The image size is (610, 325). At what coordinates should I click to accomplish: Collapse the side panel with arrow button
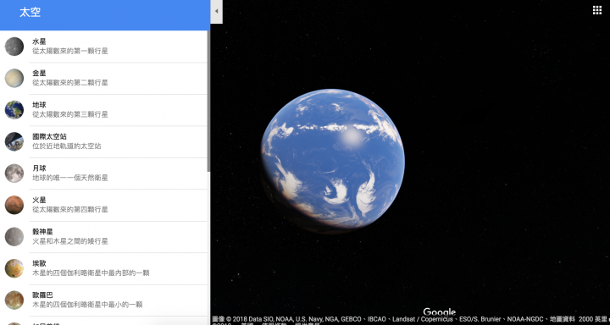click(216, 11)
